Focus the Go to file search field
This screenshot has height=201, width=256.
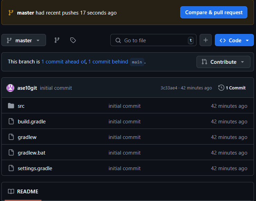[x=153, y=40]
